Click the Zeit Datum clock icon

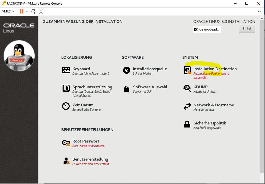[x=66, y=106]
